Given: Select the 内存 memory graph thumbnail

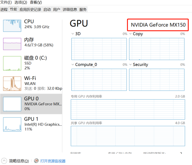Looking at the screenshot, I should click(x=12, y=44).
